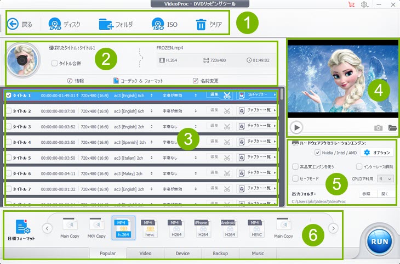400x264 pixels.
Task: Play the preview video
Action: point(296,127)
